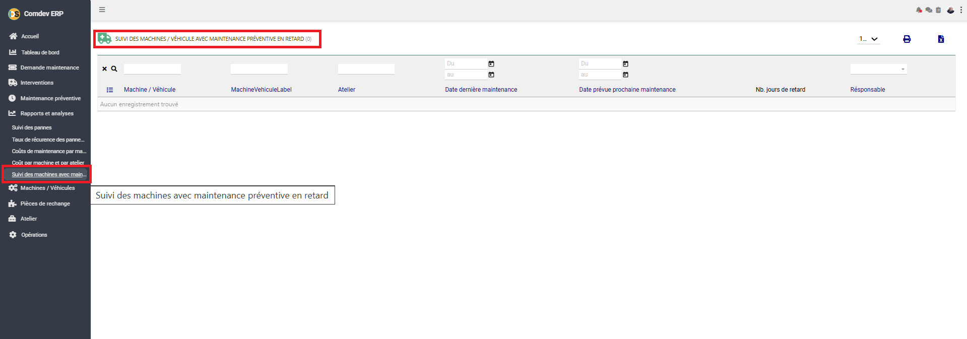Open the Résponsable filter dropdown
The image size is (967, 339).
pos(878,69)
